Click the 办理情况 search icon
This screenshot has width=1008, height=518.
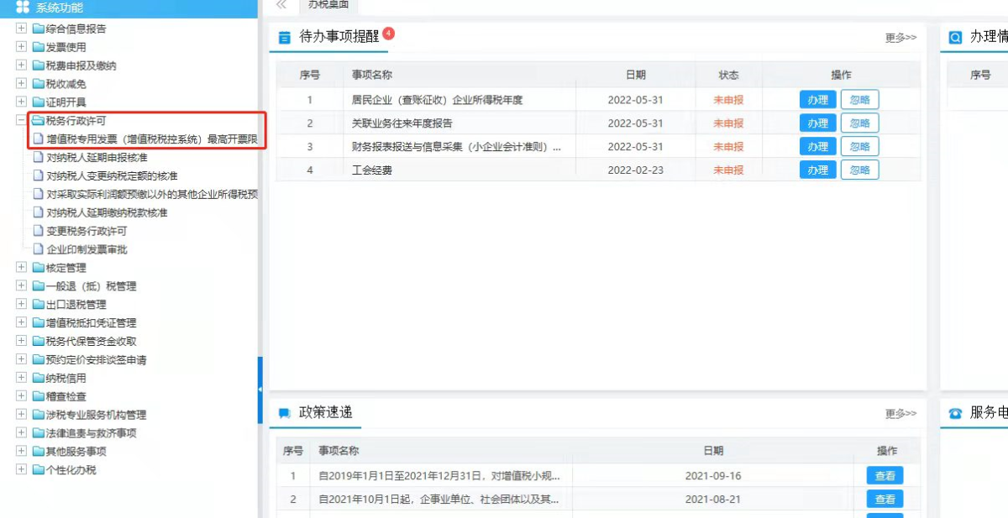coord(955,38)
